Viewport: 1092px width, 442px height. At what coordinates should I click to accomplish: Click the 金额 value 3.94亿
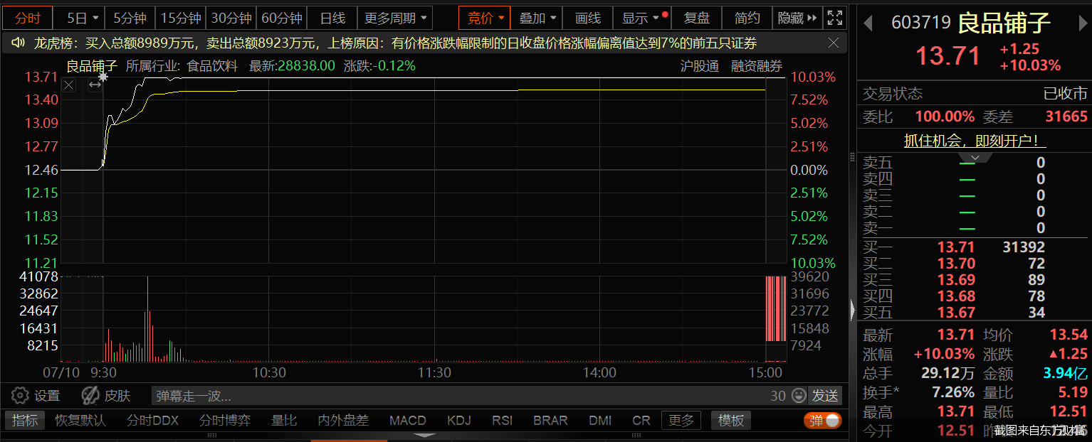(1065, 373)
